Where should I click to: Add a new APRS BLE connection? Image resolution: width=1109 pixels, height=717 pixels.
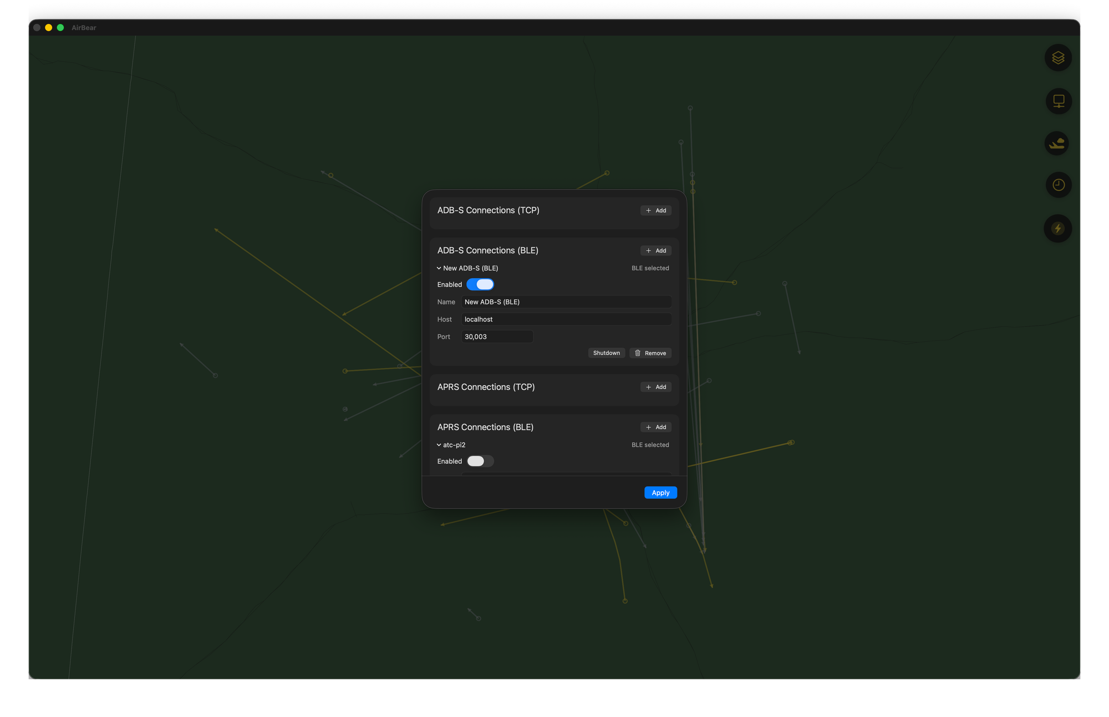pos(656,428)
